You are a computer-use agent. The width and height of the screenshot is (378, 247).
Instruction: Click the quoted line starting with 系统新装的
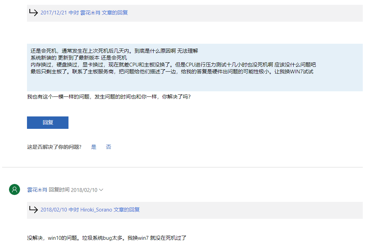(x=79, y=58)
